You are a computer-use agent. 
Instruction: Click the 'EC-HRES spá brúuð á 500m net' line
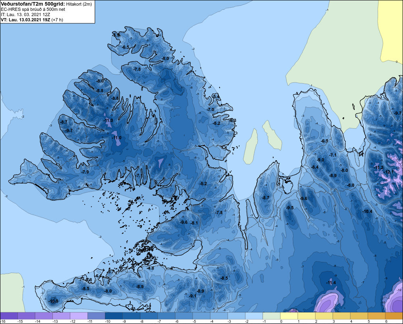(33, 9)
